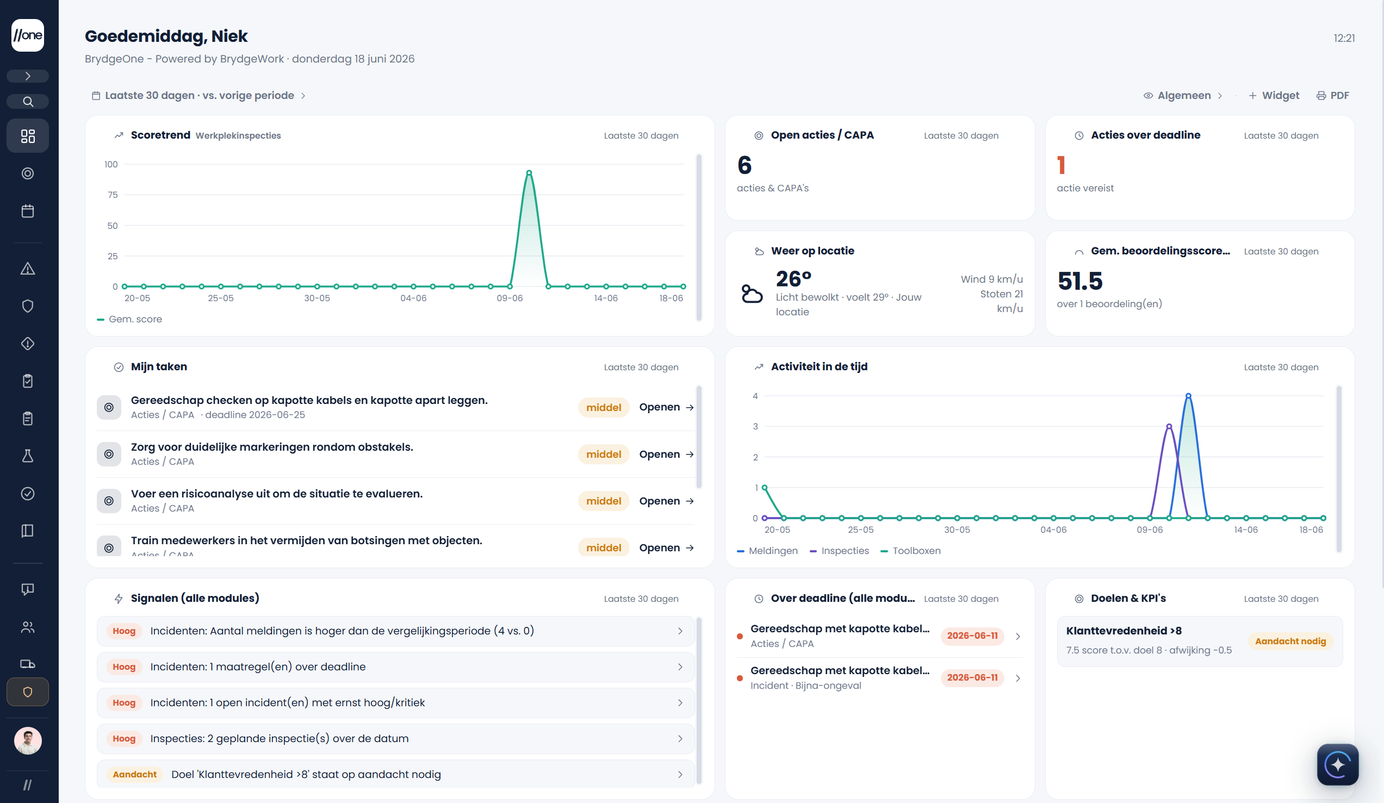This screenshot has height=803, width=1384.
Task: Click the blue Meldingen peak at value 4
Action: [1188, 395]
